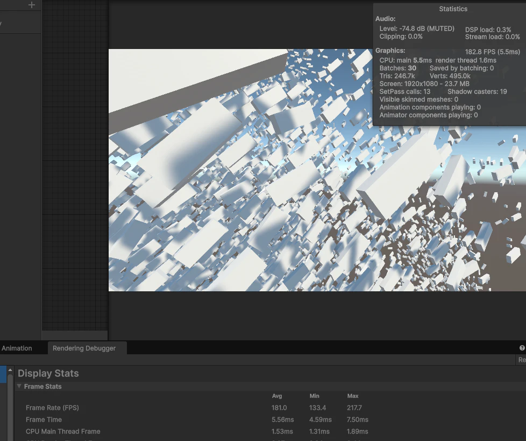Click the scroll-up arrow beside Display Stats
This screenshot has height=441, width=526.
point(10,370)
